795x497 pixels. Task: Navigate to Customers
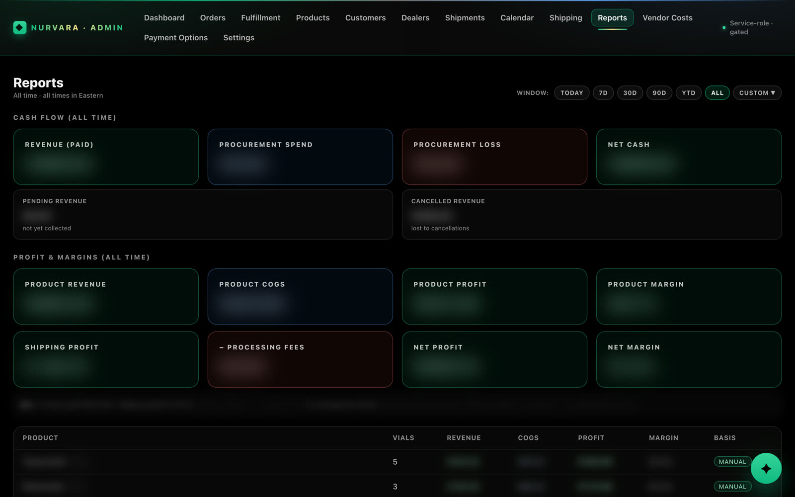(365, 18)
